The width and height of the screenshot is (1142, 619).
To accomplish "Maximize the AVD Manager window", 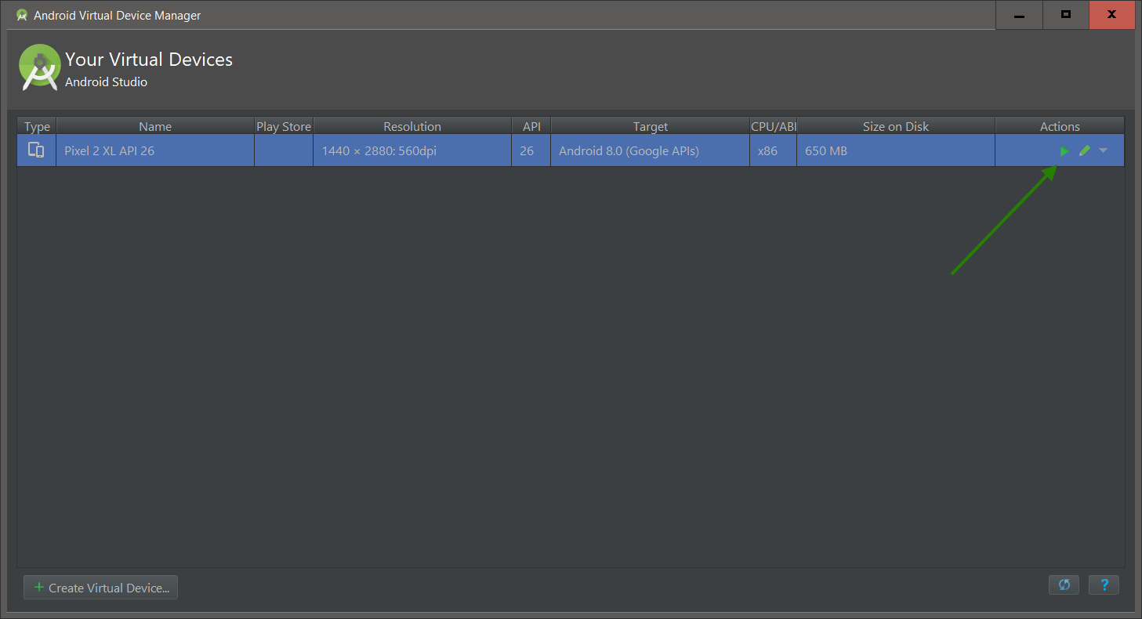I will (1066, 15).
